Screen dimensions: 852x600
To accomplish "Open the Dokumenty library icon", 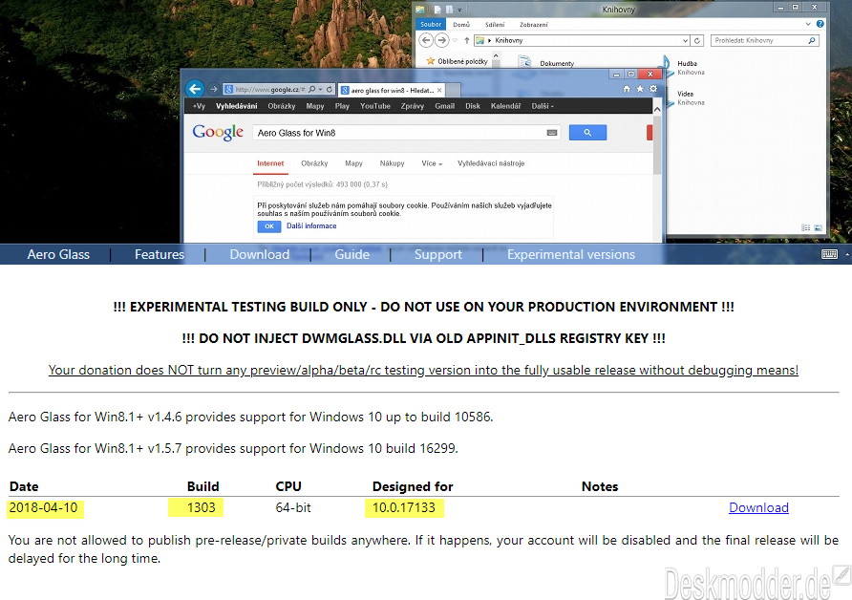I will pyautogui.click(x=524, y=61).
